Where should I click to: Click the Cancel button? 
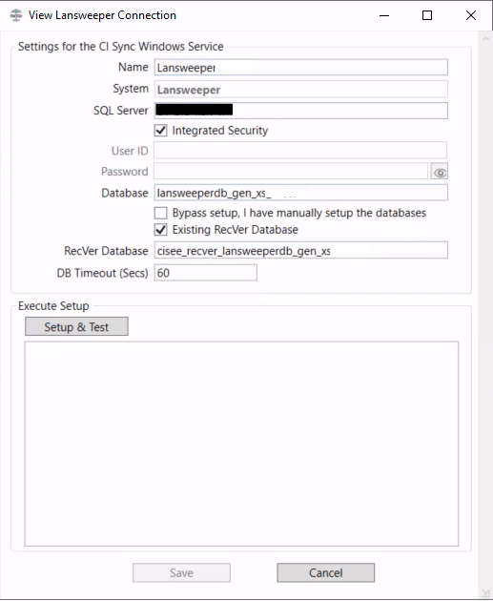click(325, 572)
